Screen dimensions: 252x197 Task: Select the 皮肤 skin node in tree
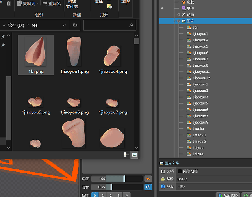pyautogui.click(x=190, y=2)
